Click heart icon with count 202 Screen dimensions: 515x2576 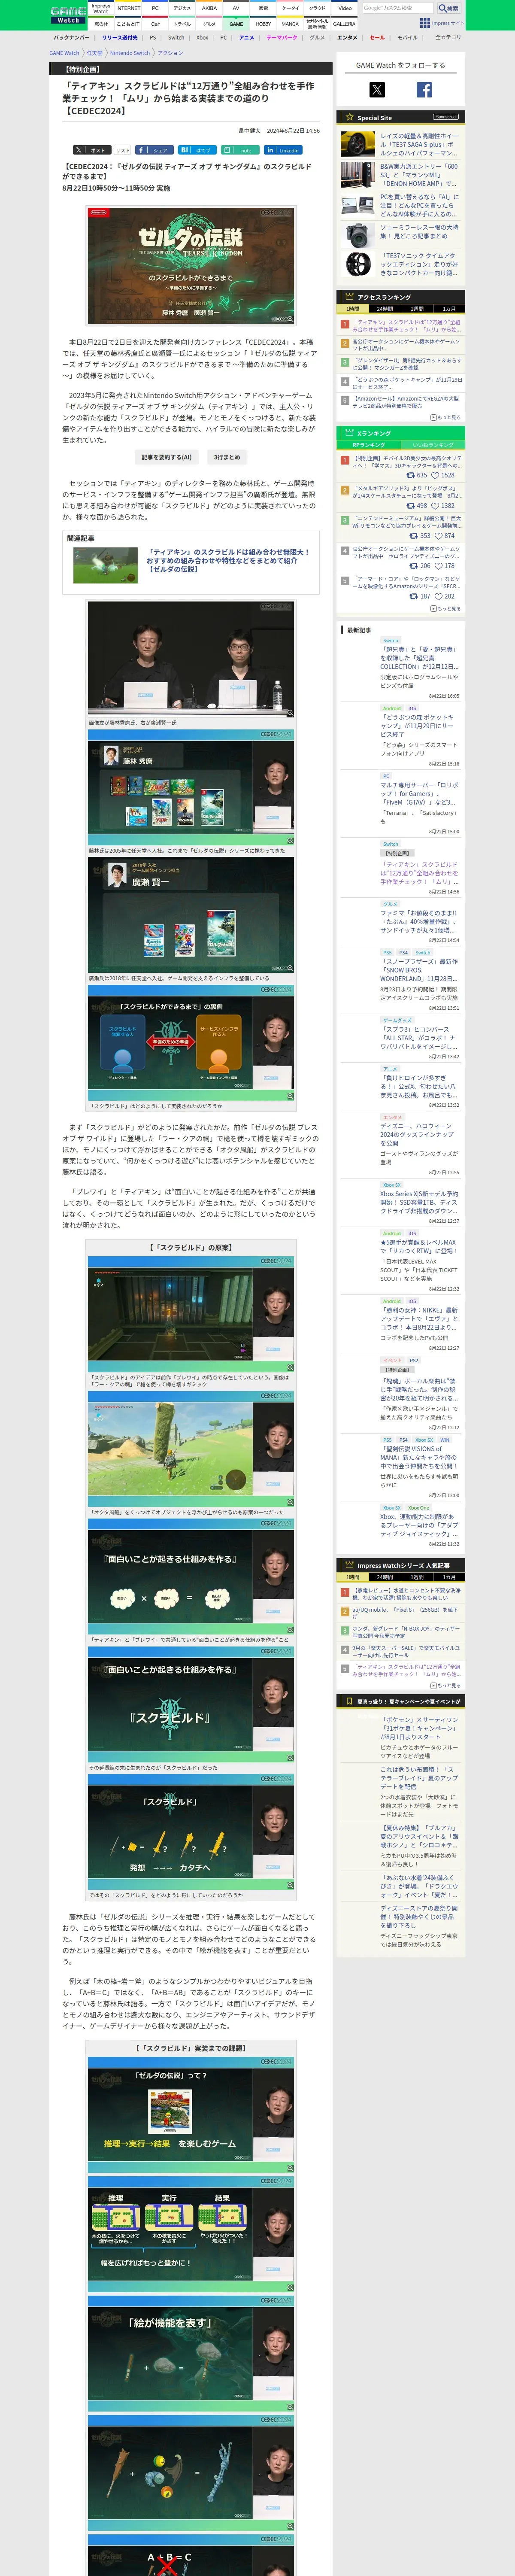tap(439, 596)
